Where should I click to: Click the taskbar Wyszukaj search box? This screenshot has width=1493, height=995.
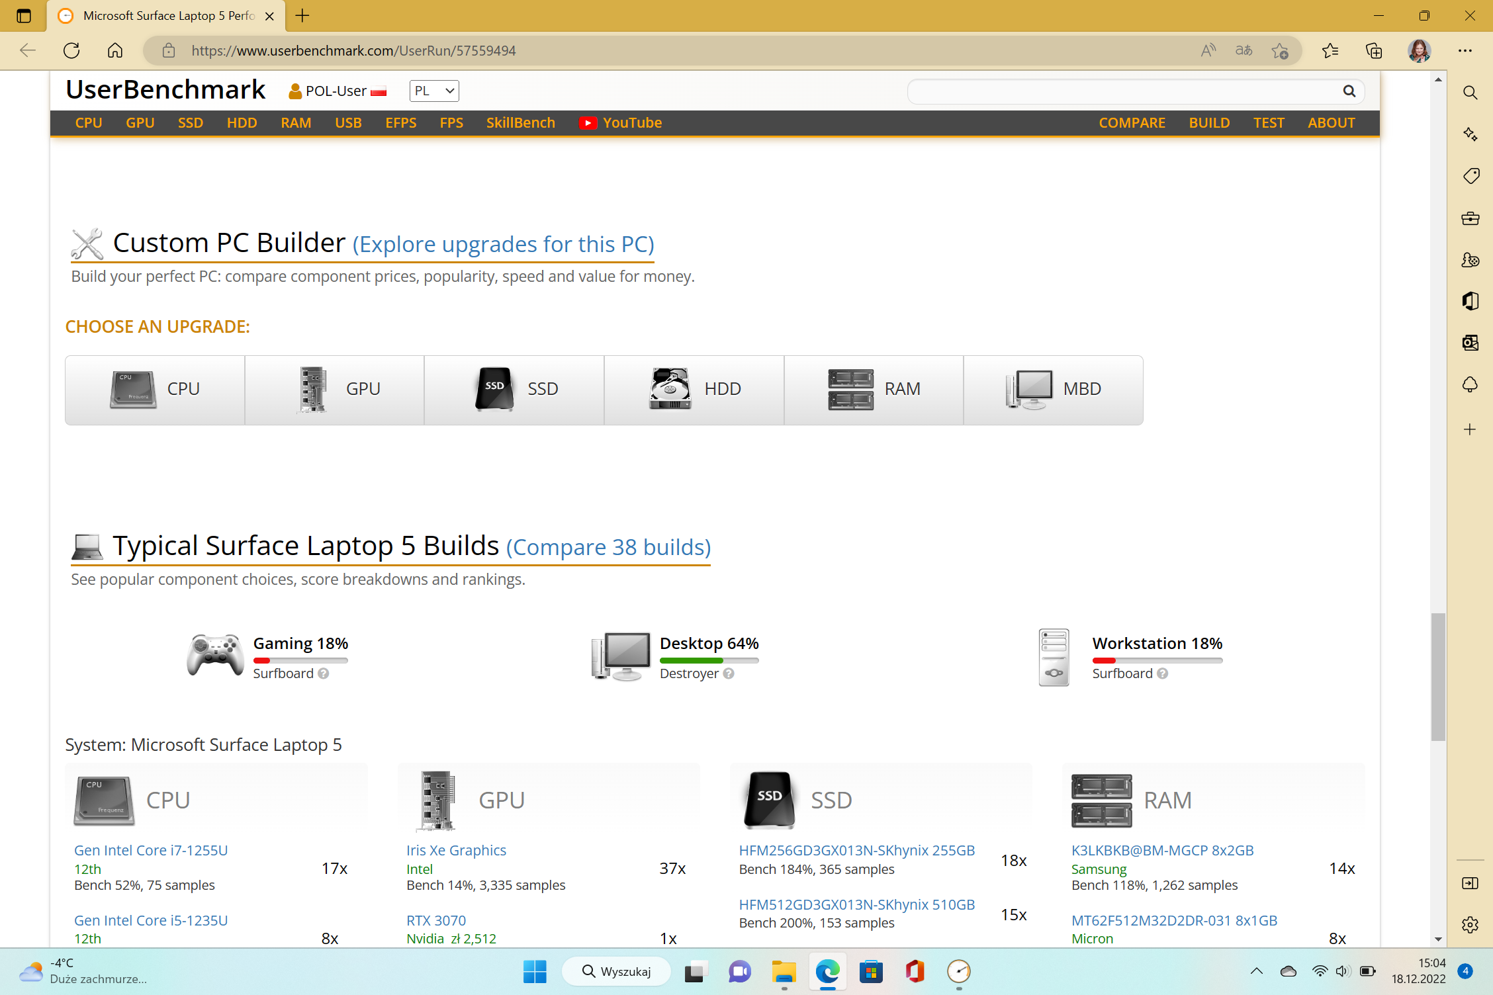pyautogui.click(x=617, y=971)
